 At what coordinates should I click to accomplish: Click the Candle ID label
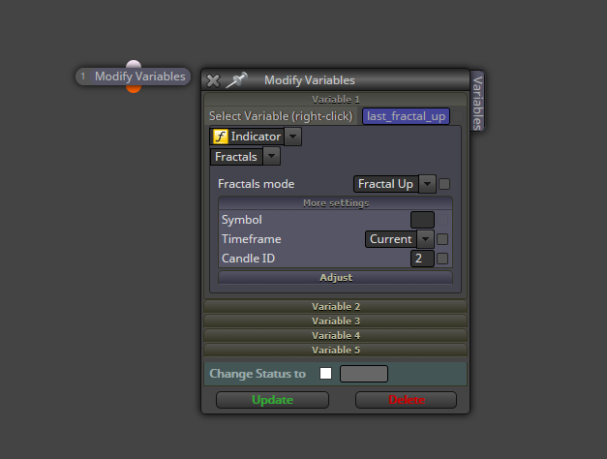click(x=248, y=259)
